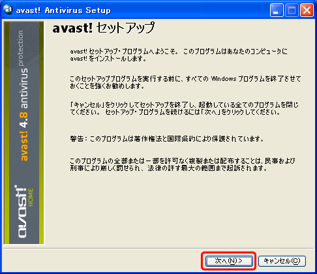Click the welcome paragraph starting "avast! セットアッププログラムへようこそ"
The height and width of the screenshot is (274, 317).
(179, 55)
